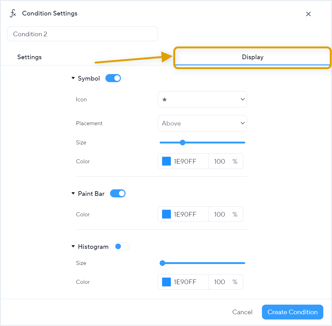Viewport: 332px width, 326px height.
Task: Open the Icon star dropdown
Action: (202, 99)
